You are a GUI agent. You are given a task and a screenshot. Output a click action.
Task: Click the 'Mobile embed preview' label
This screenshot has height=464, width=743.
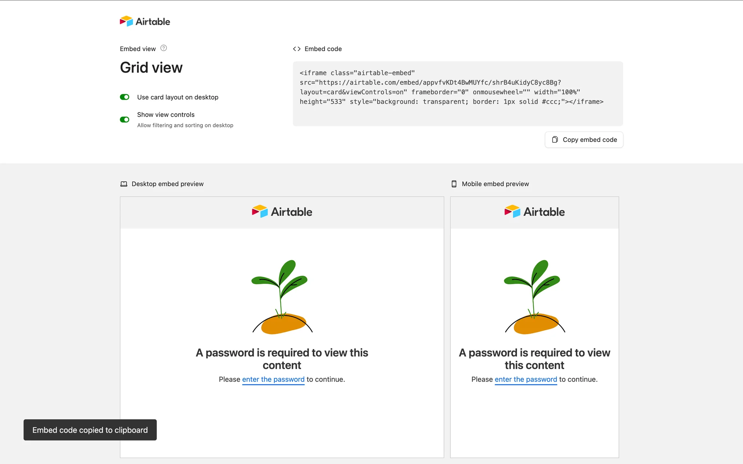click(x=495, y=184)
